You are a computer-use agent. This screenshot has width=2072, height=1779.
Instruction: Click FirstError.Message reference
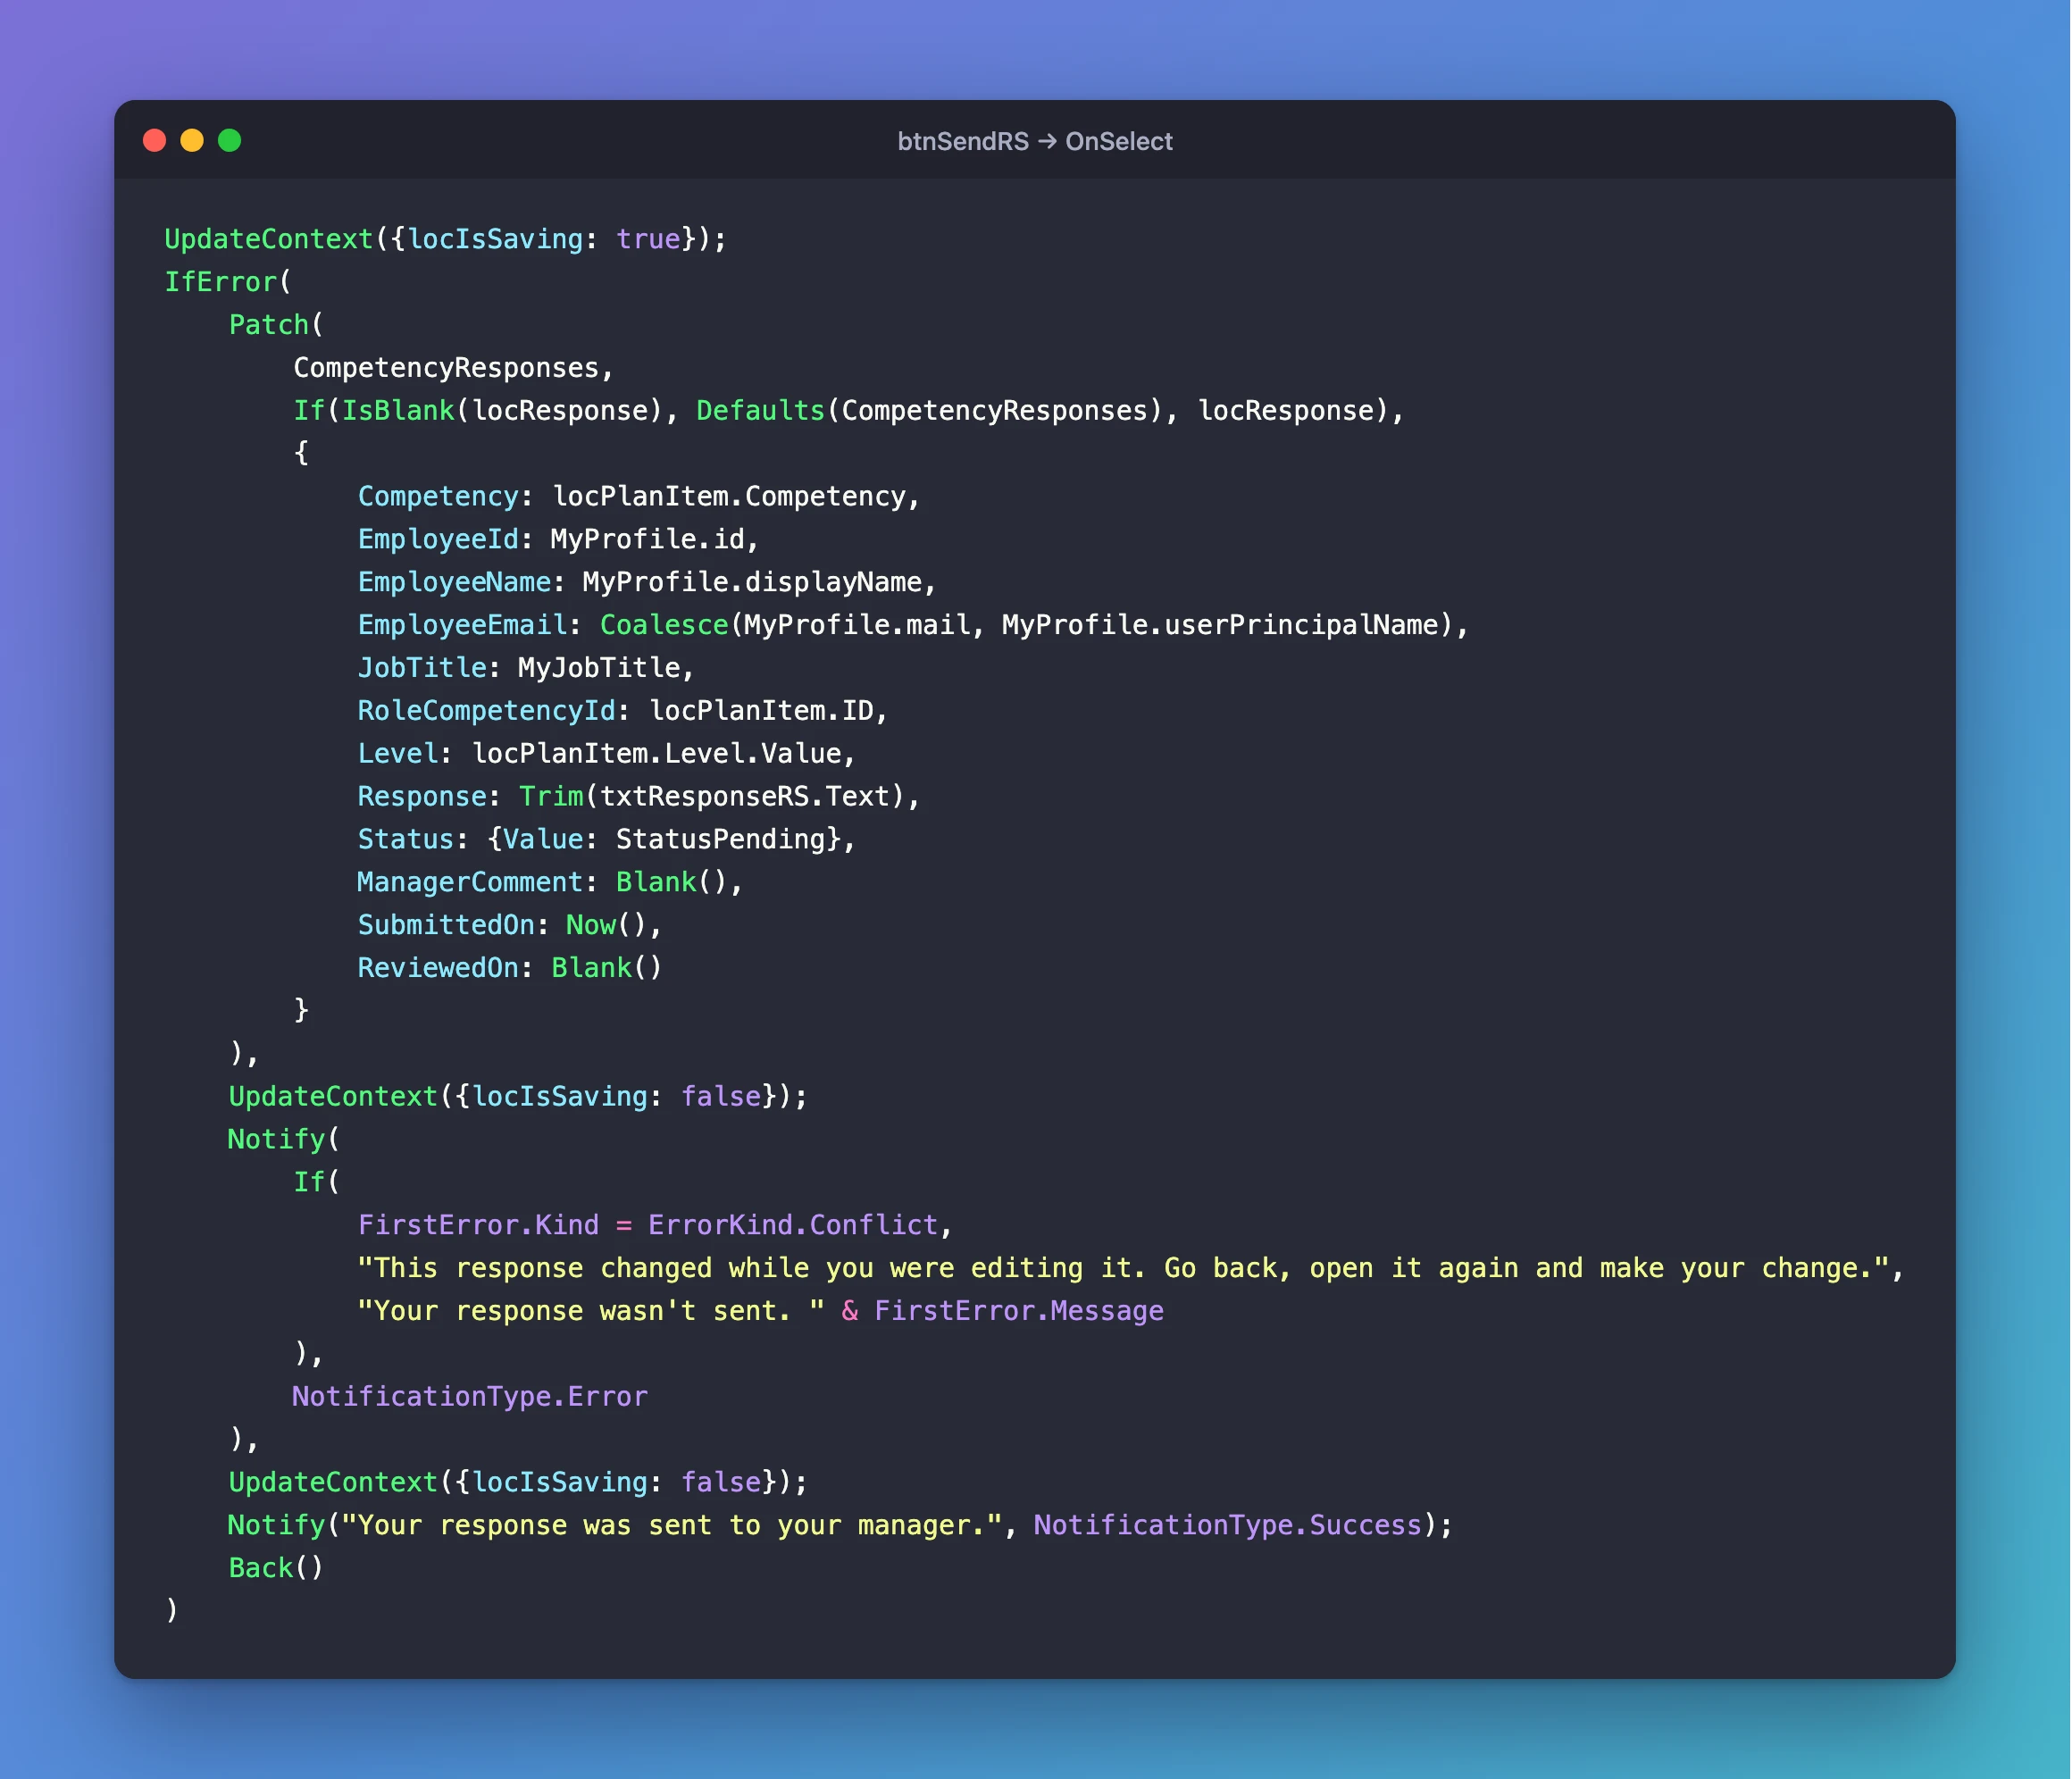coord(1019,1311)
